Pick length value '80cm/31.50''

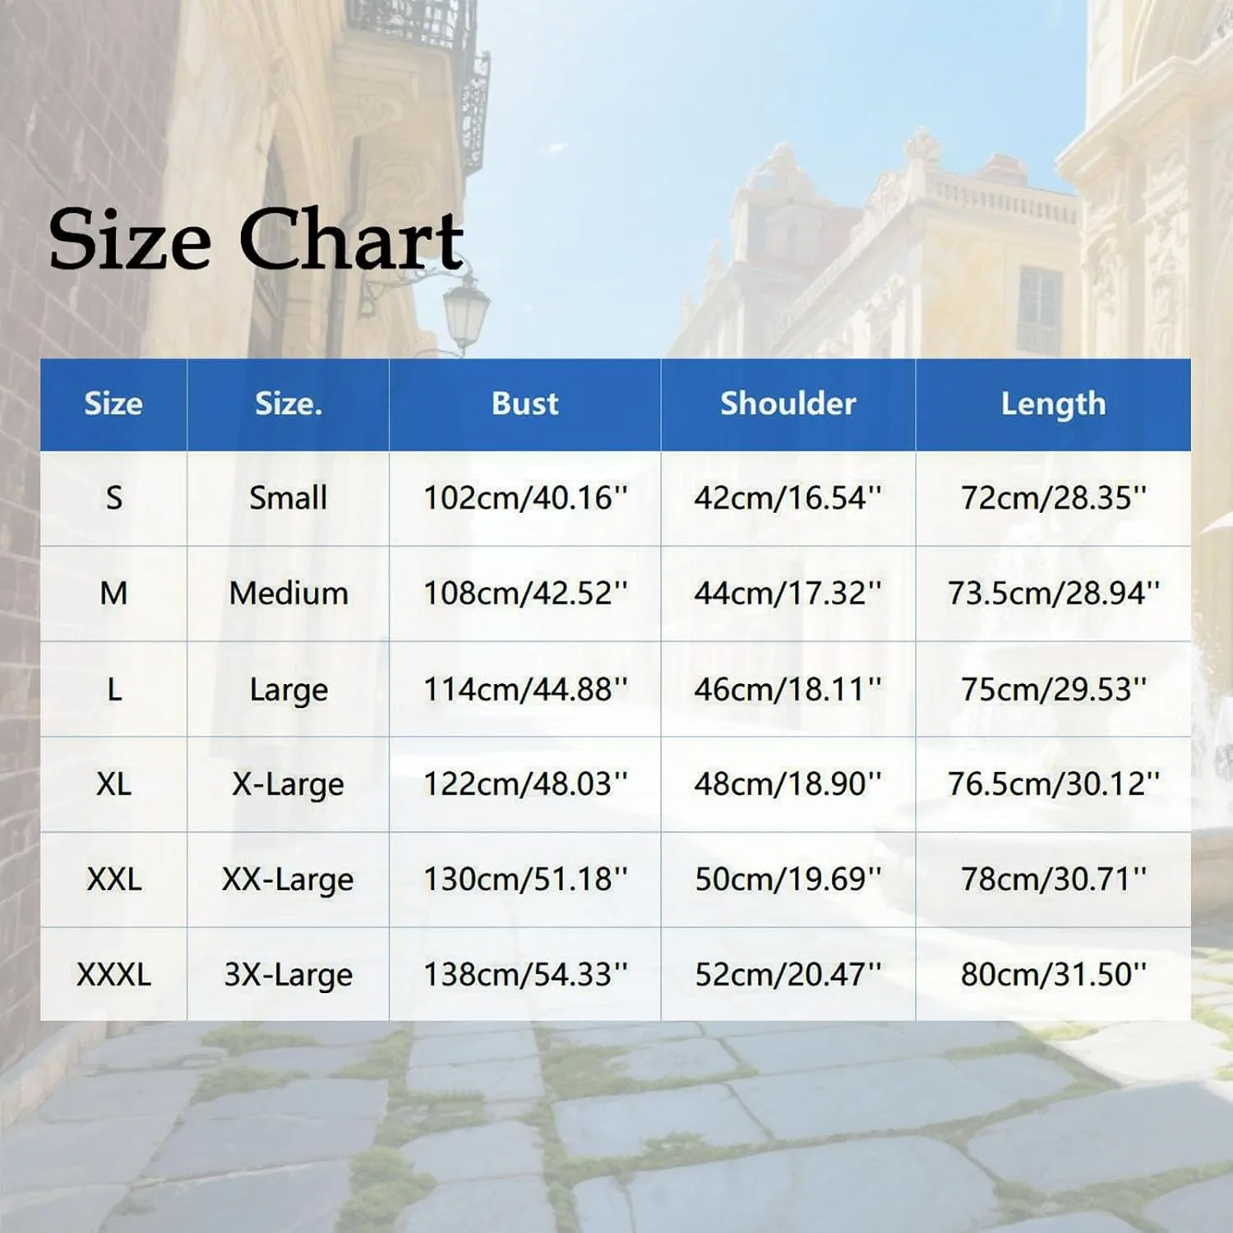click(x=1053, y=975)
